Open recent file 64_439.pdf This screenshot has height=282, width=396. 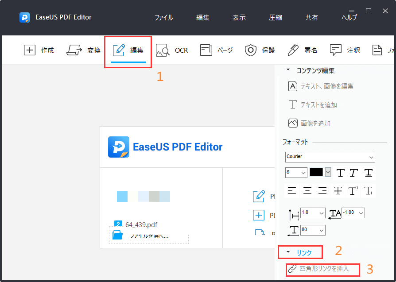(141, 224)
